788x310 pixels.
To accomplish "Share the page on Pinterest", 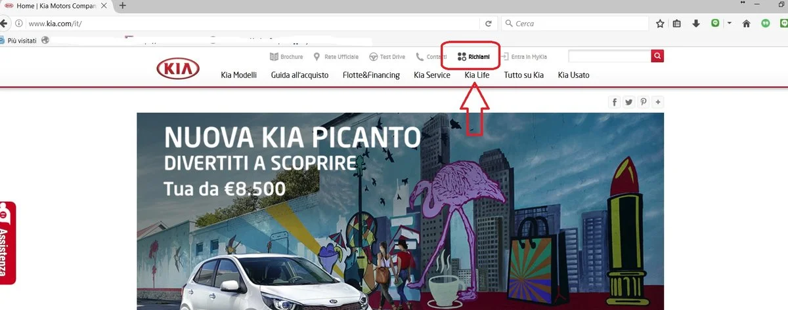I will (644, 102).
